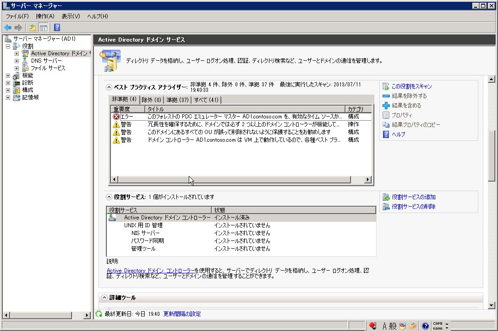Open the 更新間隔の設定 link
Viewport: 498px width, 331px height.
[182, 314]
